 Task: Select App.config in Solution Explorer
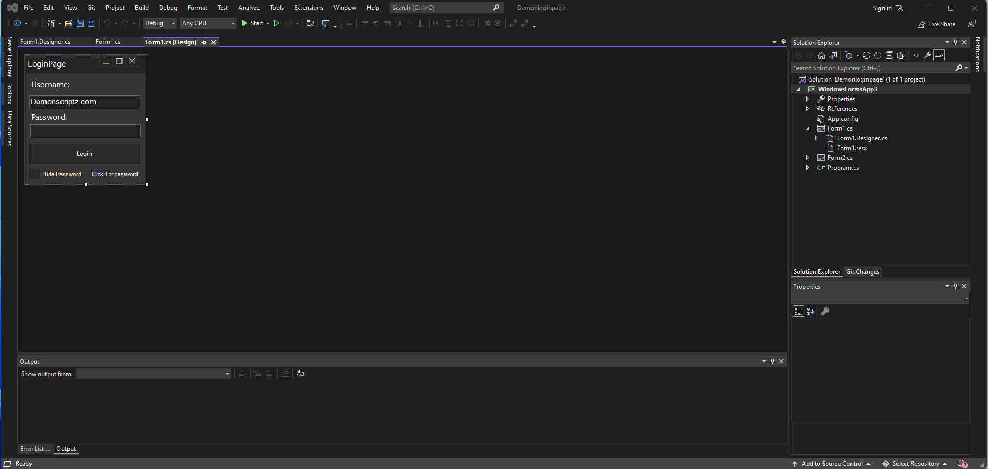click(842, 119)
